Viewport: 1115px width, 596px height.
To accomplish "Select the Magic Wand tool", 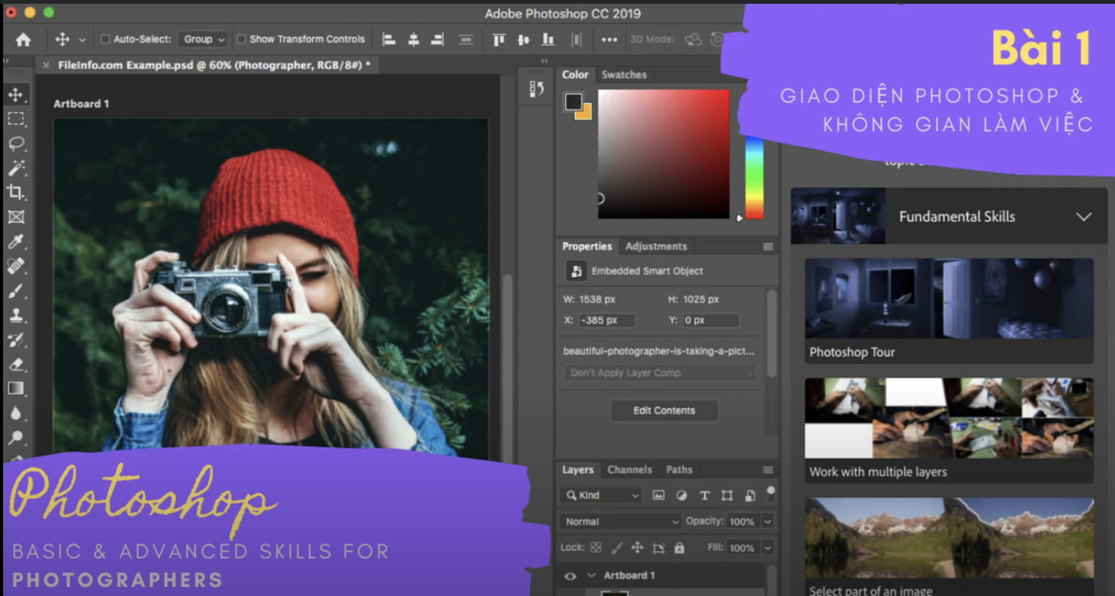I will click(x=16, y=168).
